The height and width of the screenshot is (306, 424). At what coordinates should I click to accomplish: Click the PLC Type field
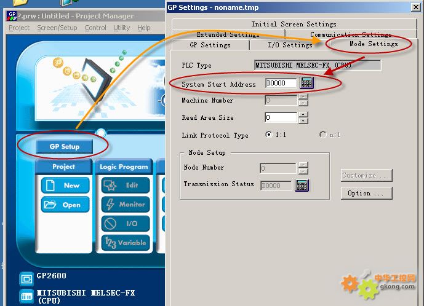tap(318, 65)
